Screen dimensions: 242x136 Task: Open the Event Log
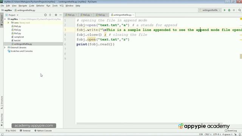pyautogui.click(x=231, y=131)
